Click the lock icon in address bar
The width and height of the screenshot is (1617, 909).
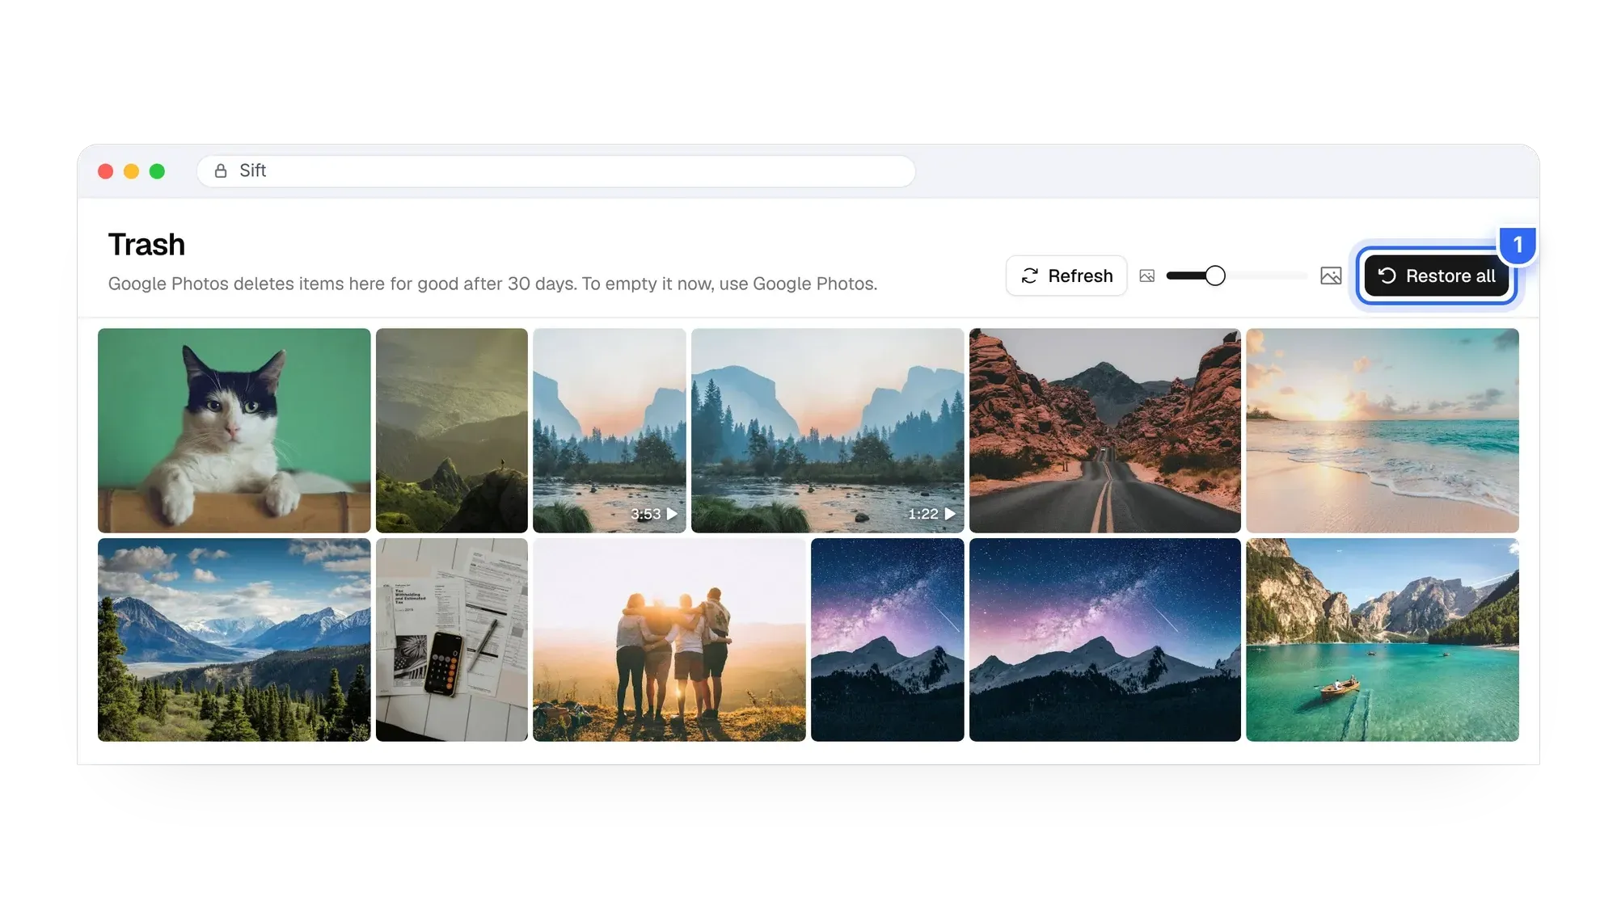221,170
